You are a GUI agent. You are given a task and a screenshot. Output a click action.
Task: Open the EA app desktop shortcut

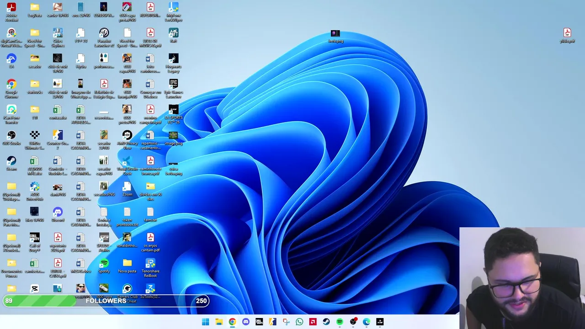click(11, 61)
